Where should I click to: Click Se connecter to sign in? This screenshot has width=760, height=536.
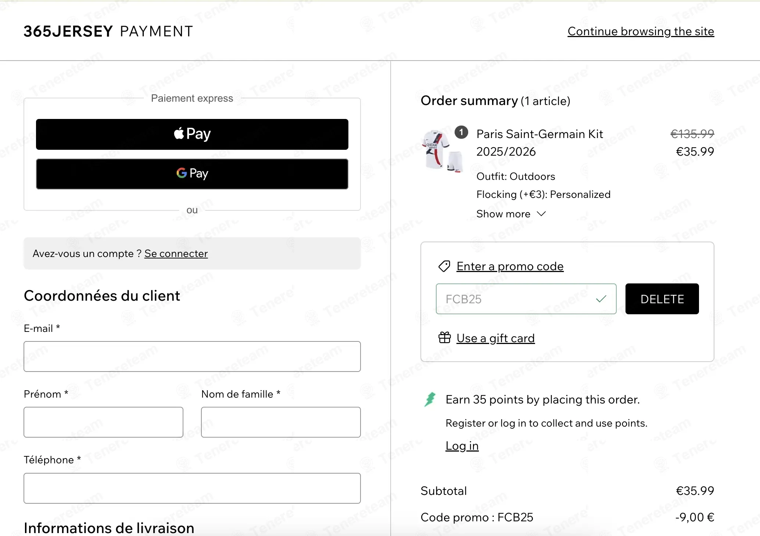click(x=176, y=254)
